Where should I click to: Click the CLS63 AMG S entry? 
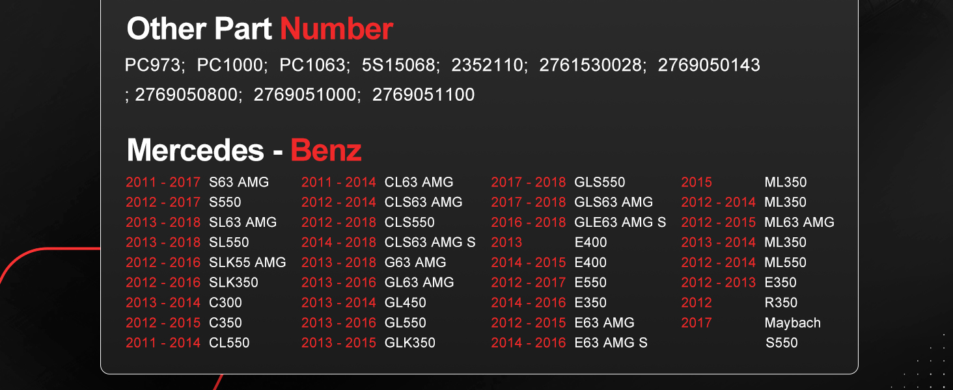[430, 242]
